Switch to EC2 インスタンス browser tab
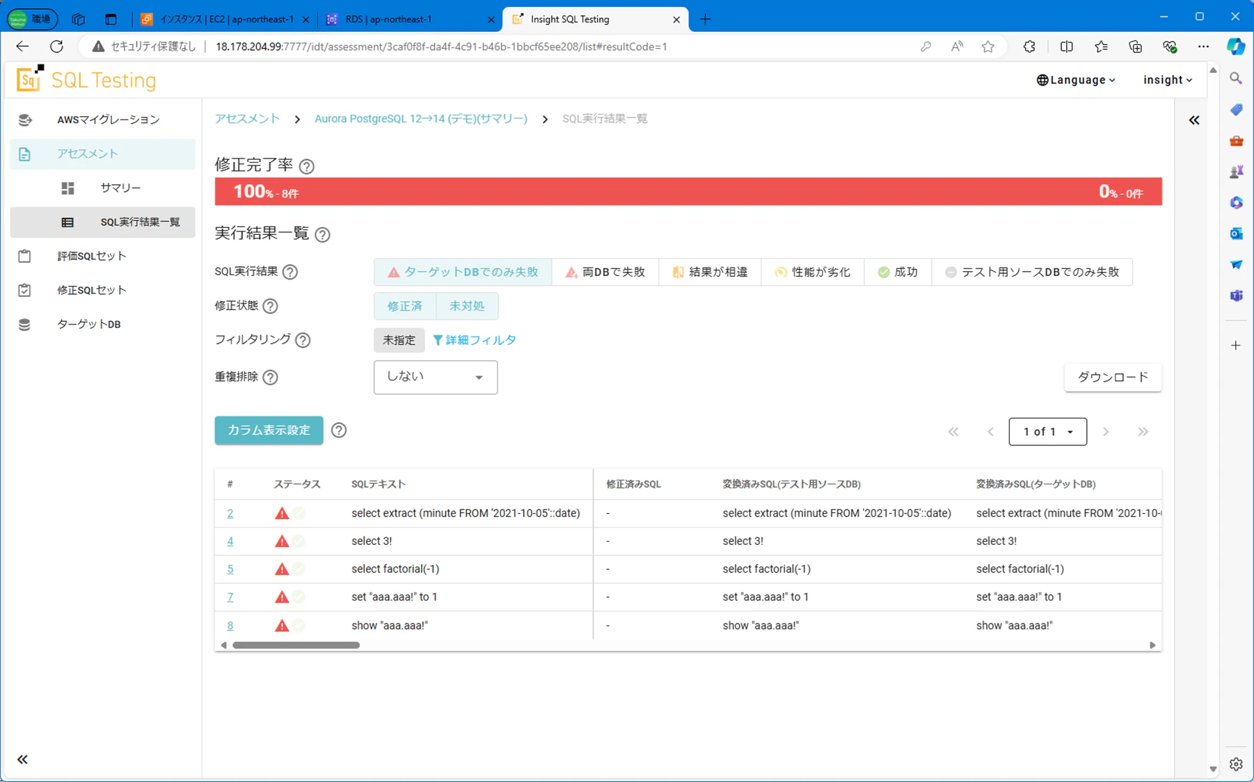 tap(224, 19)
